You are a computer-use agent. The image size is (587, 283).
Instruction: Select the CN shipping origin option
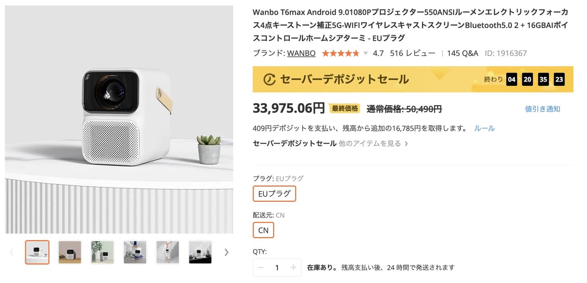tap(263, 230)
